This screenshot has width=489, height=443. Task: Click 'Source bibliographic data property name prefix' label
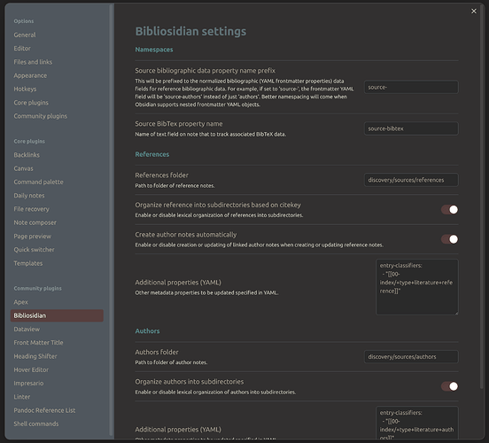click(205, 71)
